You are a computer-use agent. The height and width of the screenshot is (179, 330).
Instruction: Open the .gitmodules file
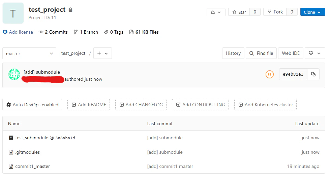click(x=27, y=152)
